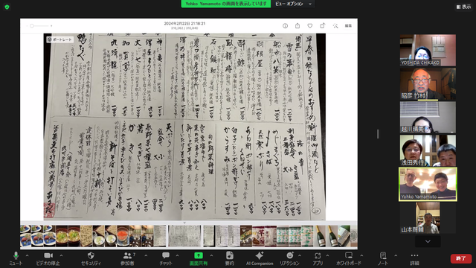Expand options arrow next to リアクション
The height and width of the screenshot is (268, 476).
[300, 255]
